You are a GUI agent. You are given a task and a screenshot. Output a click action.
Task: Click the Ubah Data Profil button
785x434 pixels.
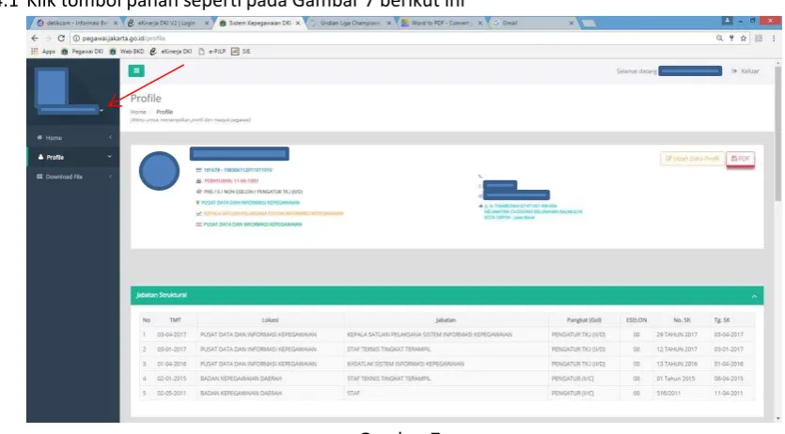[692, 159]
